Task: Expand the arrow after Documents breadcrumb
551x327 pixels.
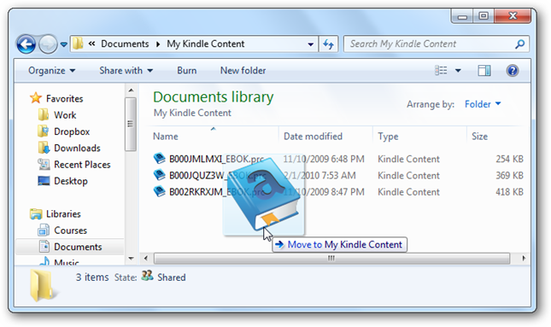Action: coord(158,44)
